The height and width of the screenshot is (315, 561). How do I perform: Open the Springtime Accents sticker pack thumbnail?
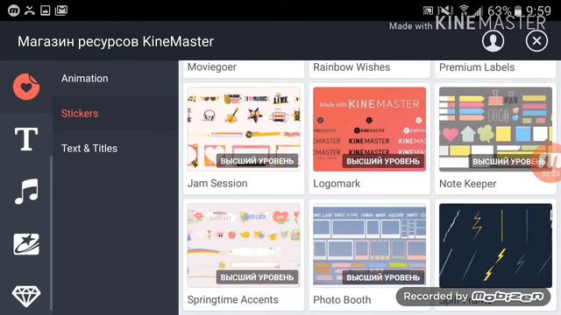[244, 245]
